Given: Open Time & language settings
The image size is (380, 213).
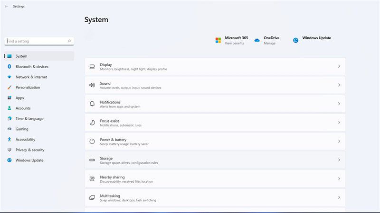Looking at the screenshot, I should pyautogui.click(x=29, y=119).
